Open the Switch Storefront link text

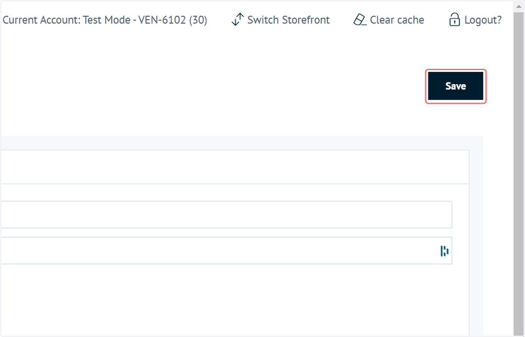tap(289, 20)
